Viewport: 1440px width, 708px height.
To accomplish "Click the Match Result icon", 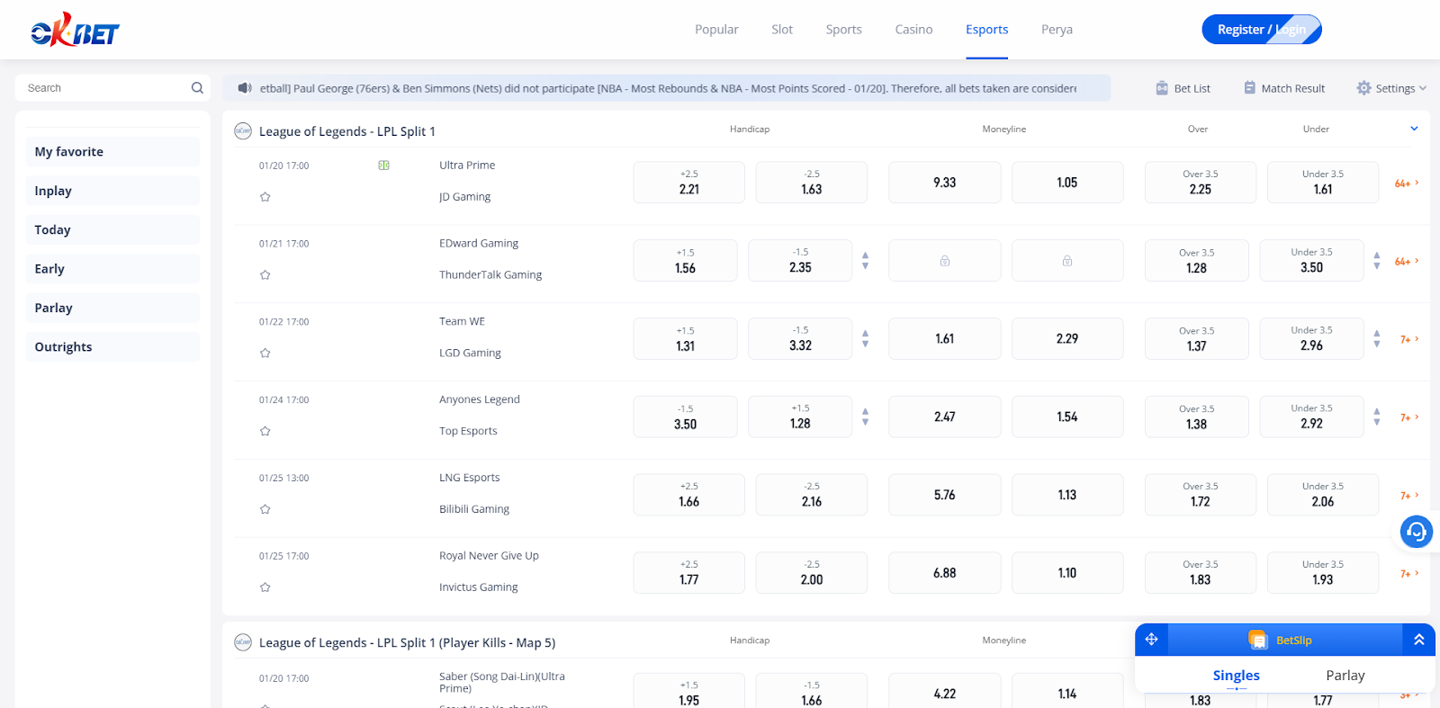I will click(1249, 88).
